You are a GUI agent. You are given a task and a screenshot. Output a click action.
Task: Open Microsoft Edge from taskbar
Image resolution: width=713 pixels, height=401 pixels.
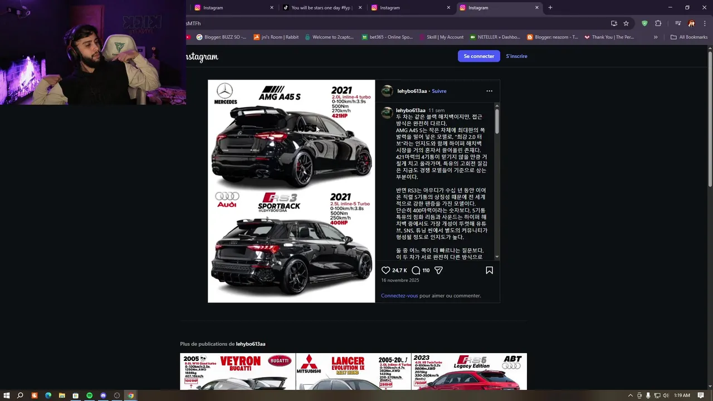pyautogui.click(x=48, y=395)
